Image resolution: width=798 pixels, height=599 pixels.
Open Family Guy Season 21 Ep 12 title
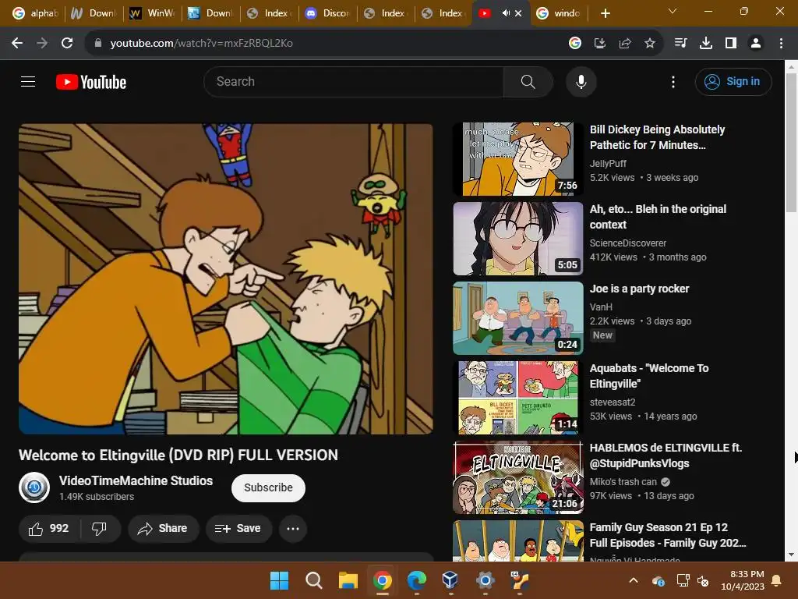[668, 535]
